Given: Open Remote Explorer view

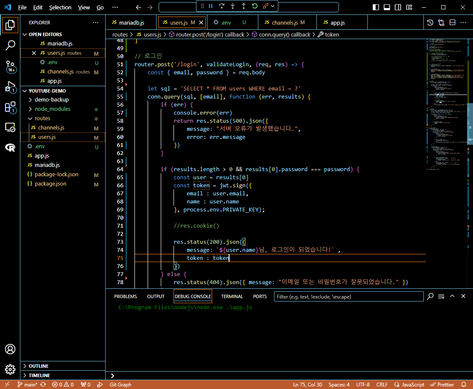Looking at the screenshot, I should (x=10, y=127).
